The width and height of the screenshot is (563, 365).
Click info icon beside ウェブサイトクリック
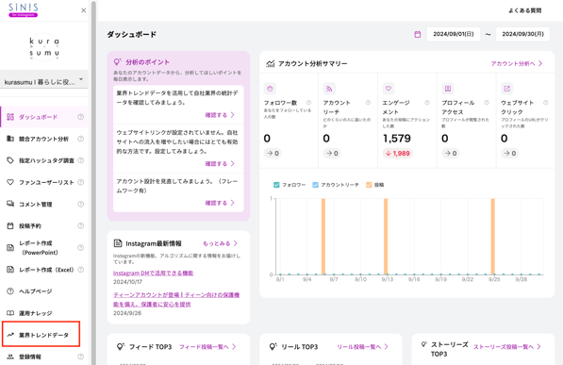tap(546, 103)
